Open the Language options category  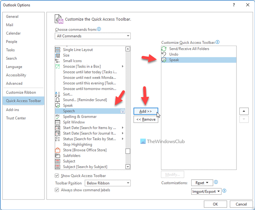click(x=23, y=67)
